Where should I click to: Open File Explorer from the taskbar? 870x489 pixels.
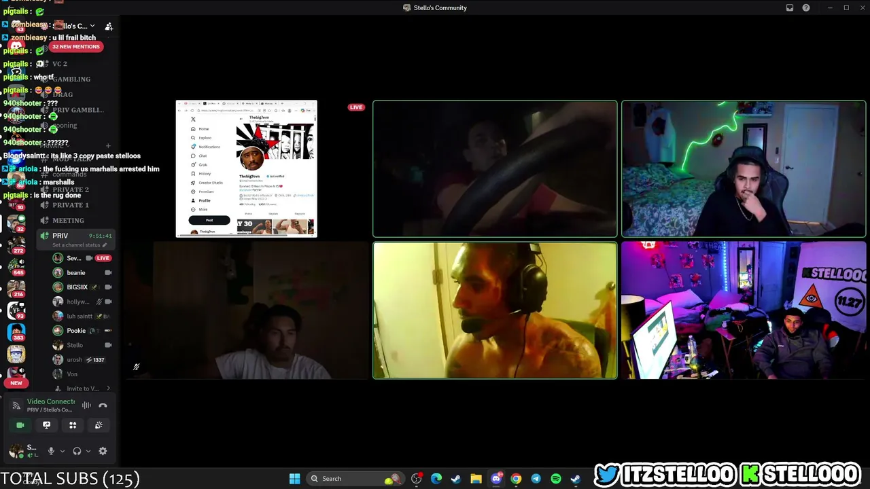pos(476,479)
